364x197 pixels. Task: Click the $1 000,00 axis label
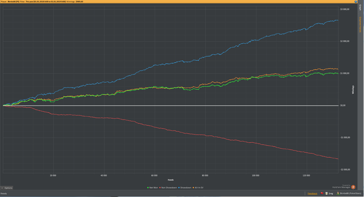[x=344, y=73]
